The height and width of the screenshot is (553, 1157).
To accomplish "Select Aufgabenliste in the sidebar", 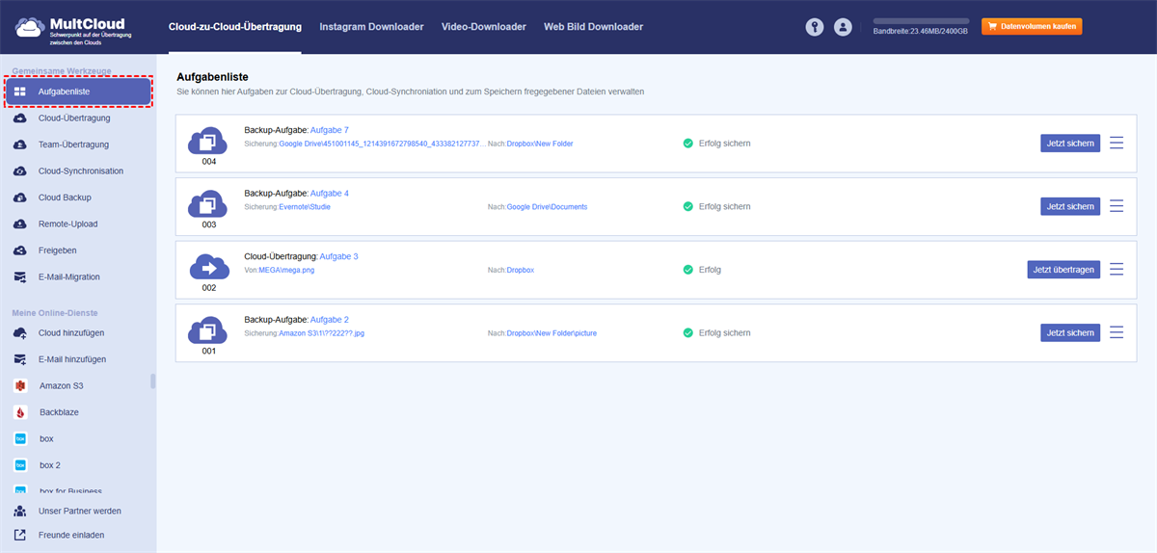I will (78, 92).
